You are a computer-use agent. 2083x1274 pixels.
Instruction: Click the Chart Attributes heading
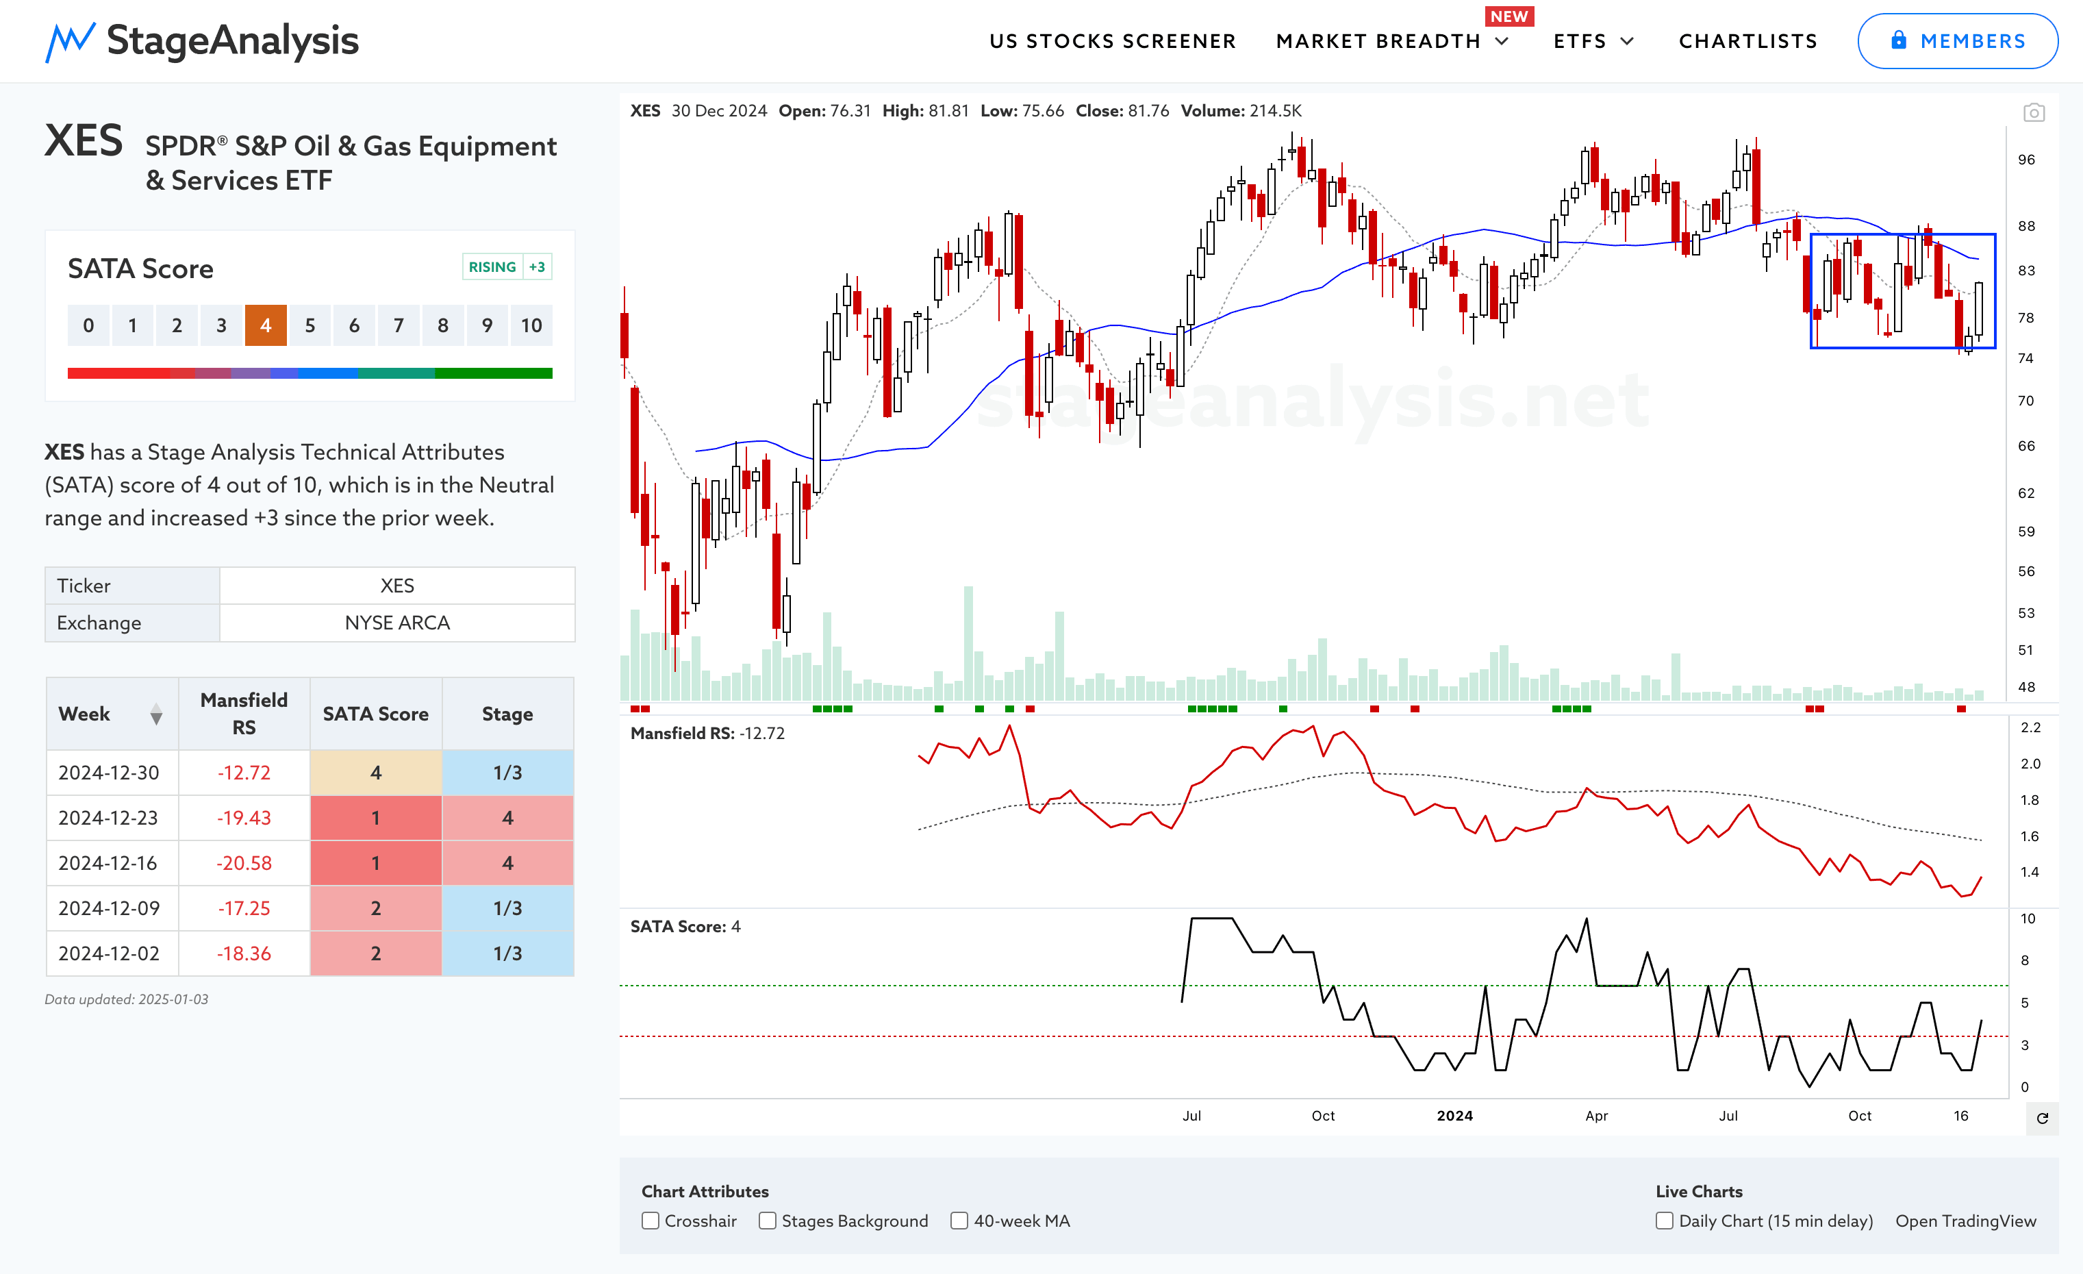point(705,1190)
